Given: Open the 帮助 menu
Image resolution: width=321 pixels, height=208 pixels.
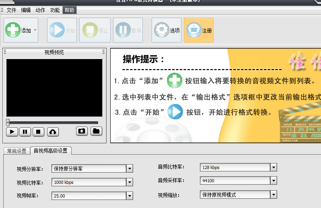Looking at the screenshot, I should pos(70,10).
